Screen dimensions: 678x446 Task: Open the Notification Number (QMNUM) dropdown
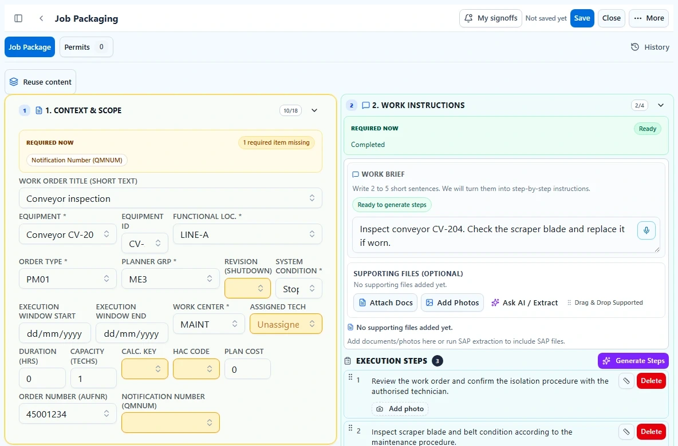(171, 422)
